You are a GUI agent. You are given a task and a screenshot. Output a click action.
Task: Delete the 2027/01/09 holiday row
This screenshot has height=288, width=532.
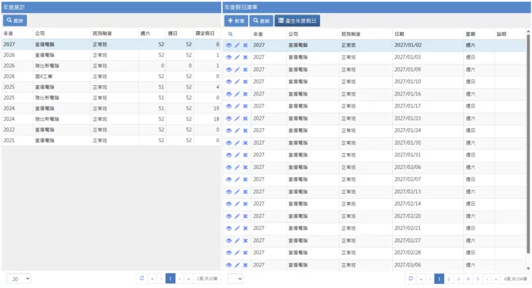point(245,69)
